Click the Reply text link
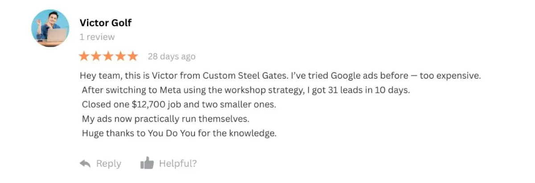 pos(109,163)
